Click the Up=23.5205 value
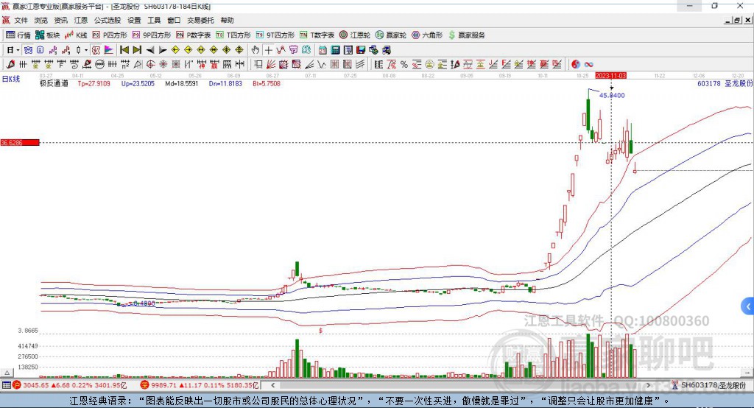This screenshot has height=408, width=754. pyautogui.click(x=138, y=84)
